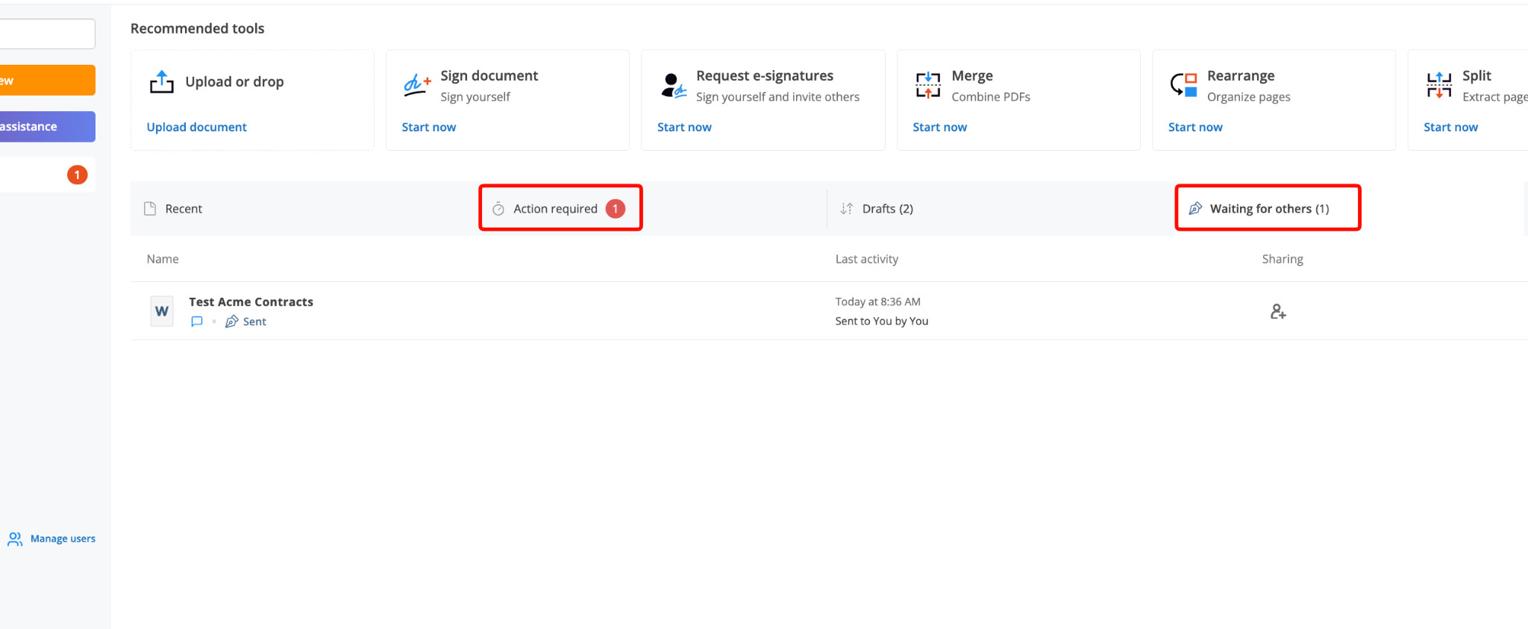1528x629 pixels.
Task: Click the 'Request e-signatures' card title
Action: click(x=765, y=76)
